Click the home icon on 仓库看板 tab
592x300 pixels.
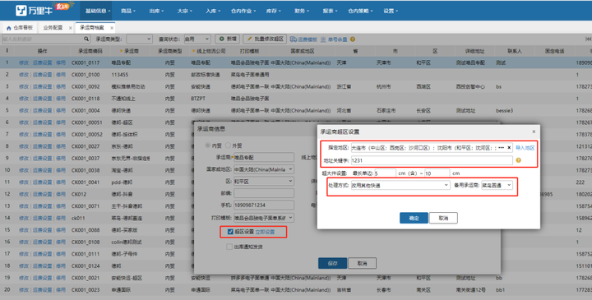[x=9, y=28]
